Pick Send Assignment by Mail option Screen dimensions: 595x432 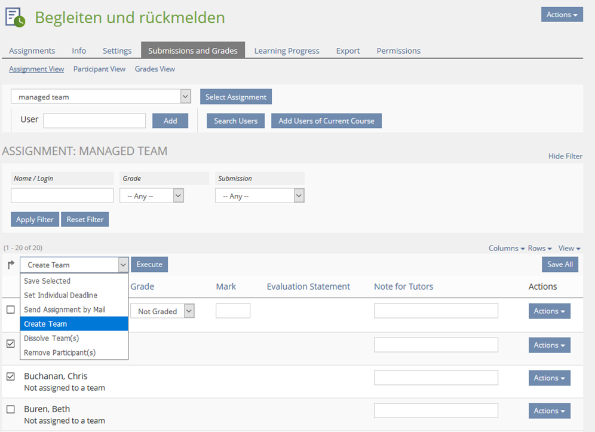coord(65,310)
